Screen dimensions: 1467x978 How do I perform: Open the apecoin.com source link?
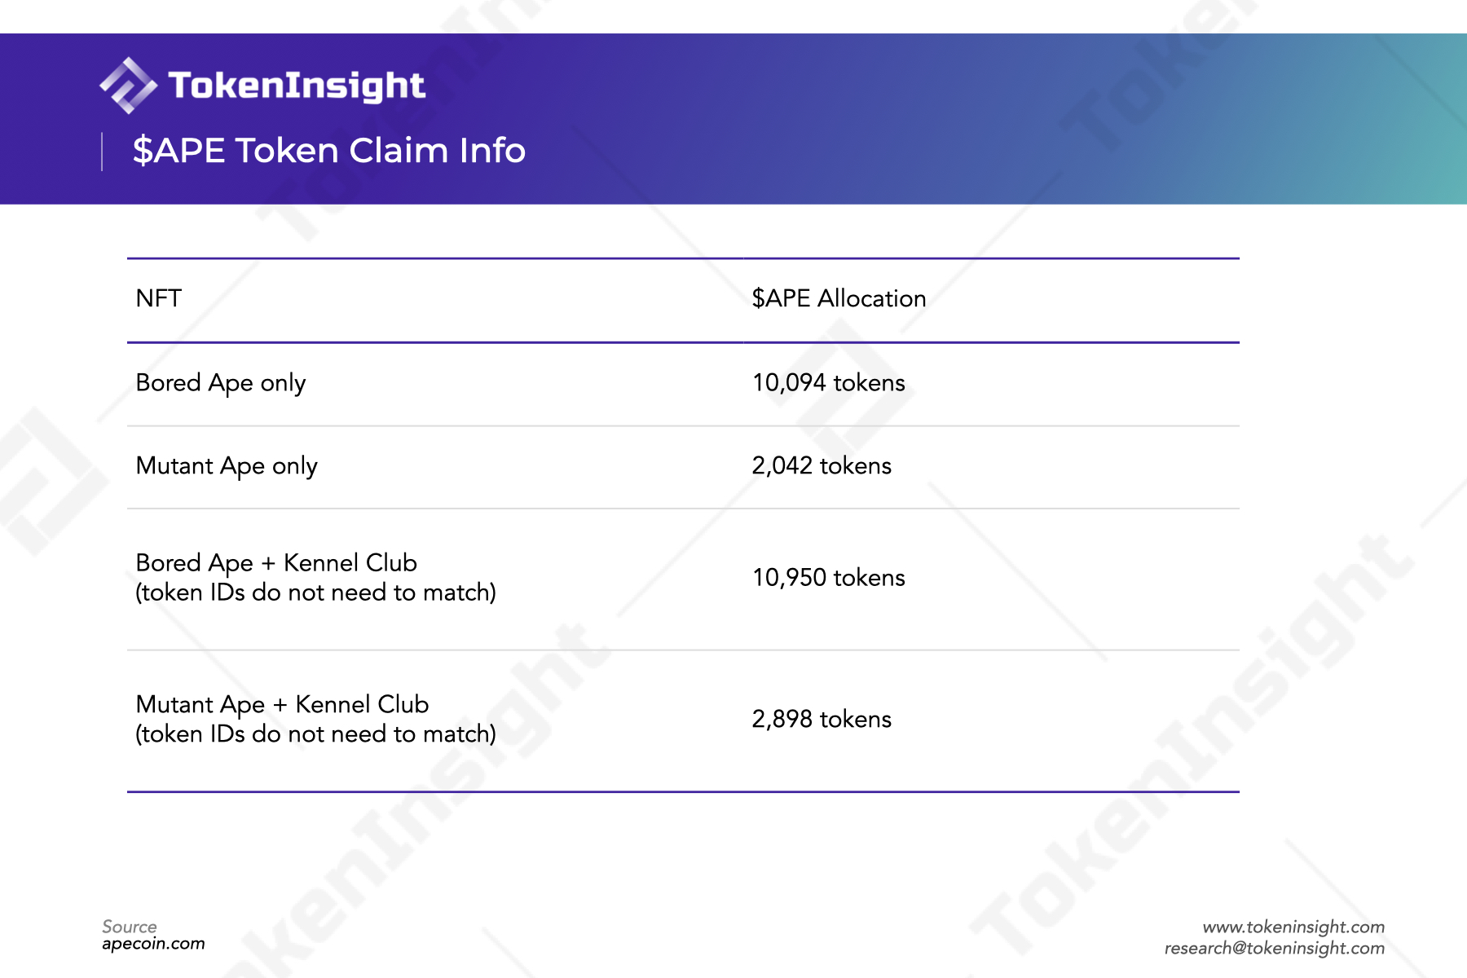153,944
